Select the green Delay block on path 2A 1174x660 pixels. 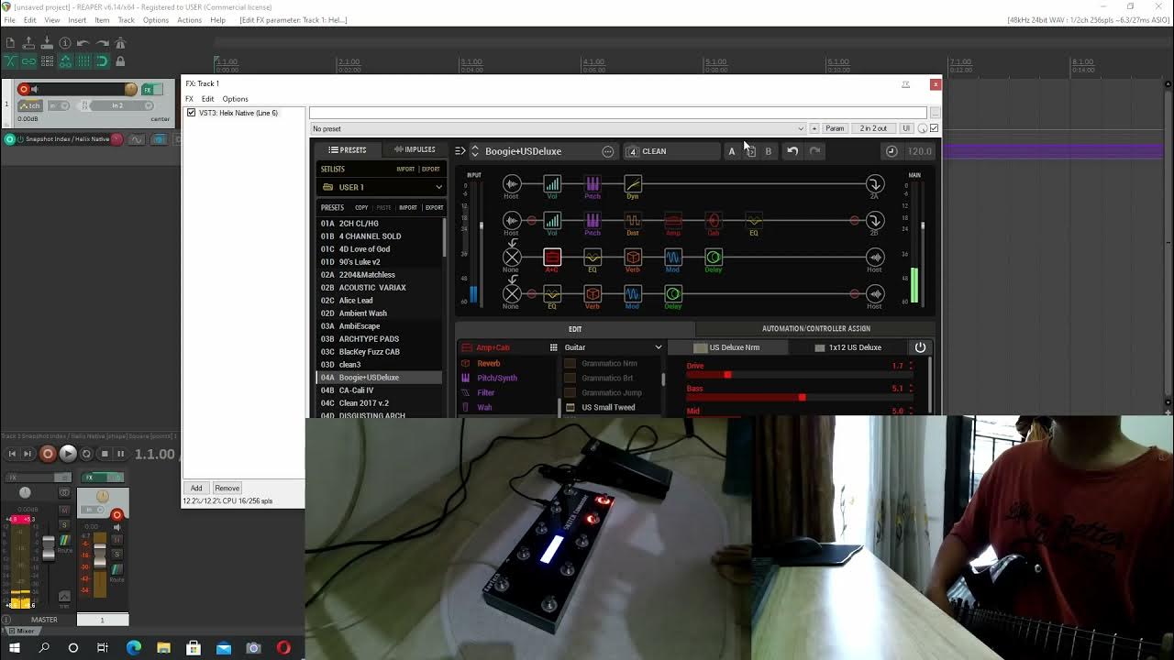click(714, 258)
